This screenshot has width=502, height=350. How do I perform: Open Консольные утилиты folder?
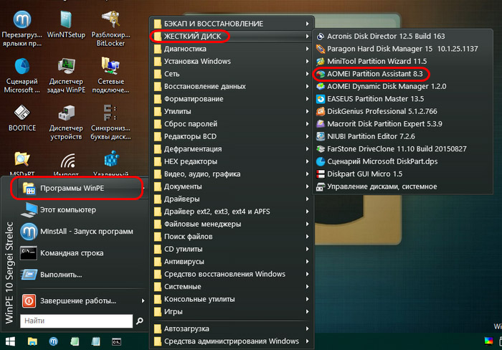tap(232, 299)
